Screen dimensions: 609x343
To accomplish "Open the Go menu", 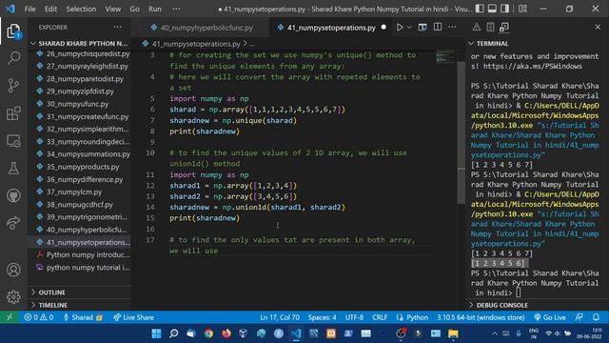I will (134, 9).
